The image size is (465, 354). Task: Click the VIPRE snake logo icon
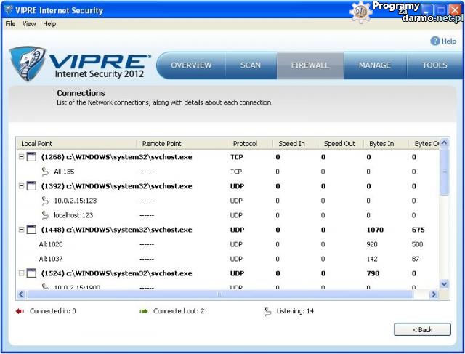click(28, 64)
